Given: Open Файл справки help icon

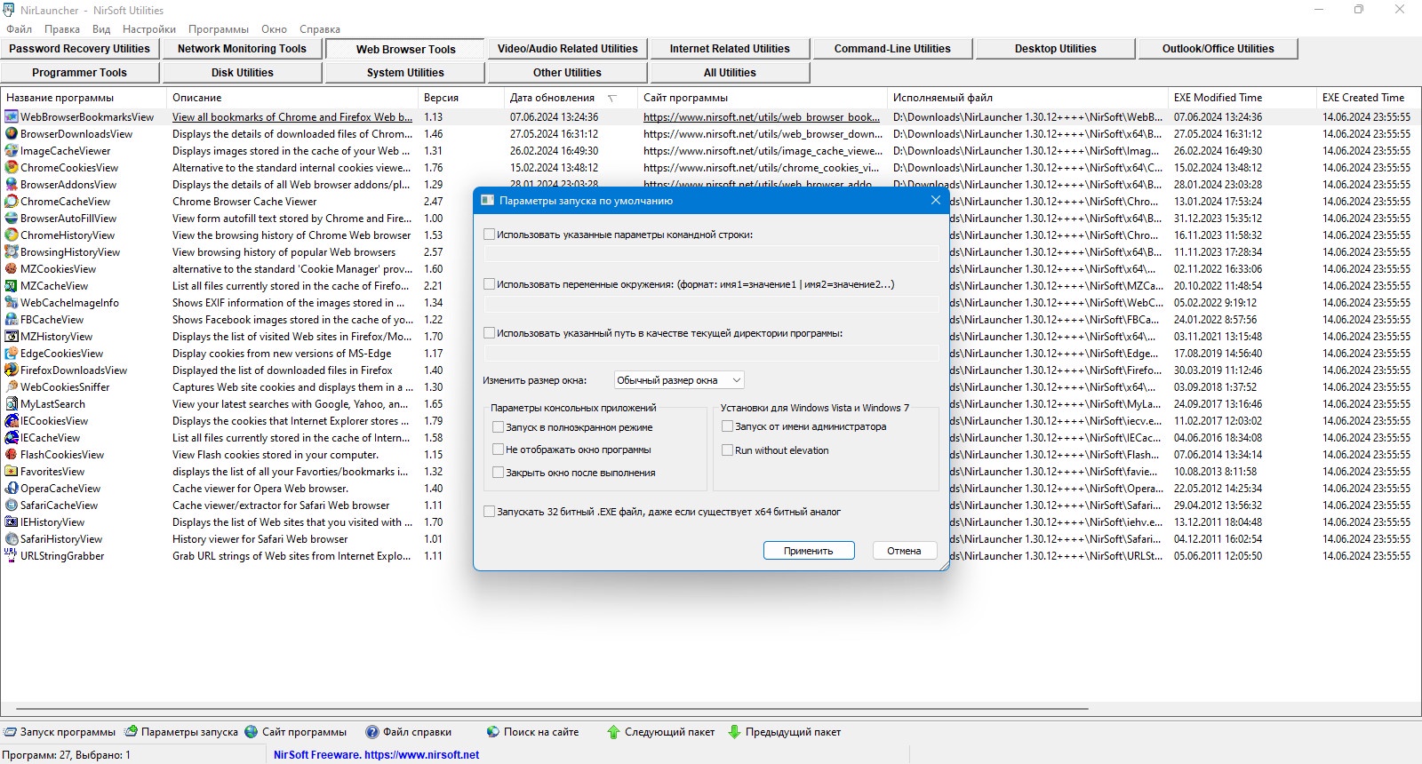Looking at the screenshot, I should 372,732.
